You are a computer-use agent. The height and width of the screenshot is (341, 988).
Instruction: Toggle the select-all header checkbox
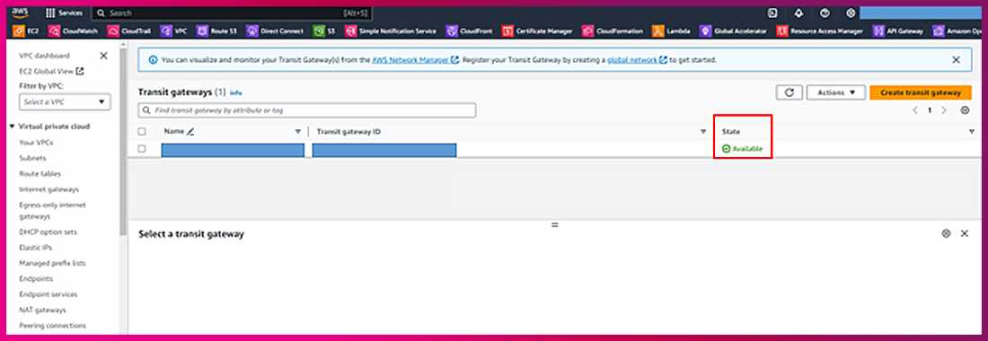click(x=142, y=132)
